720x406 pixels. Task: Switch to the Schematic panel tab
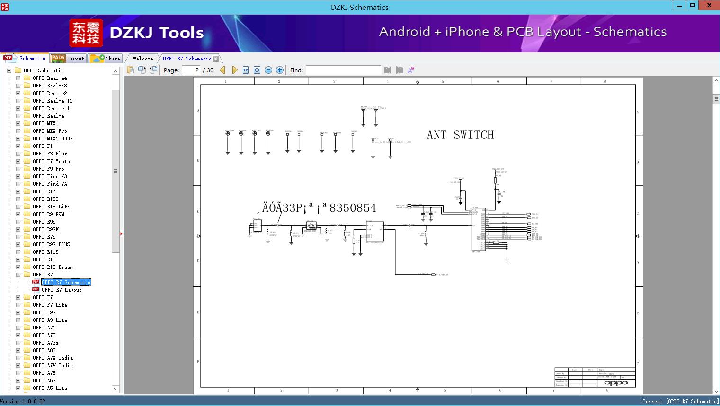click(x=25, y=58)
